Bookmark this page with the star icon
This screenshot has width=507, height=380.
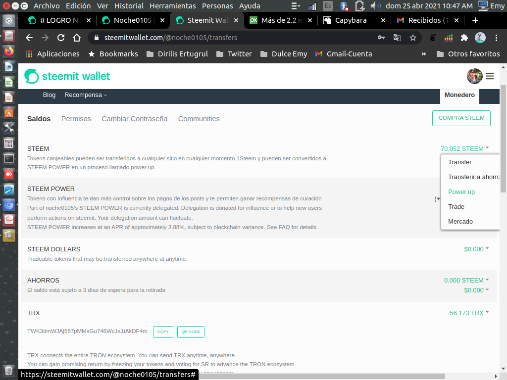pos(413,38)
